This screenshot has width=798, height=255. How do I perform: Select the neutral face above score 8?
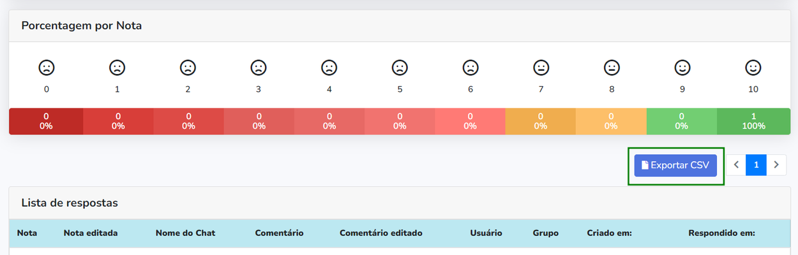[612, 67]
